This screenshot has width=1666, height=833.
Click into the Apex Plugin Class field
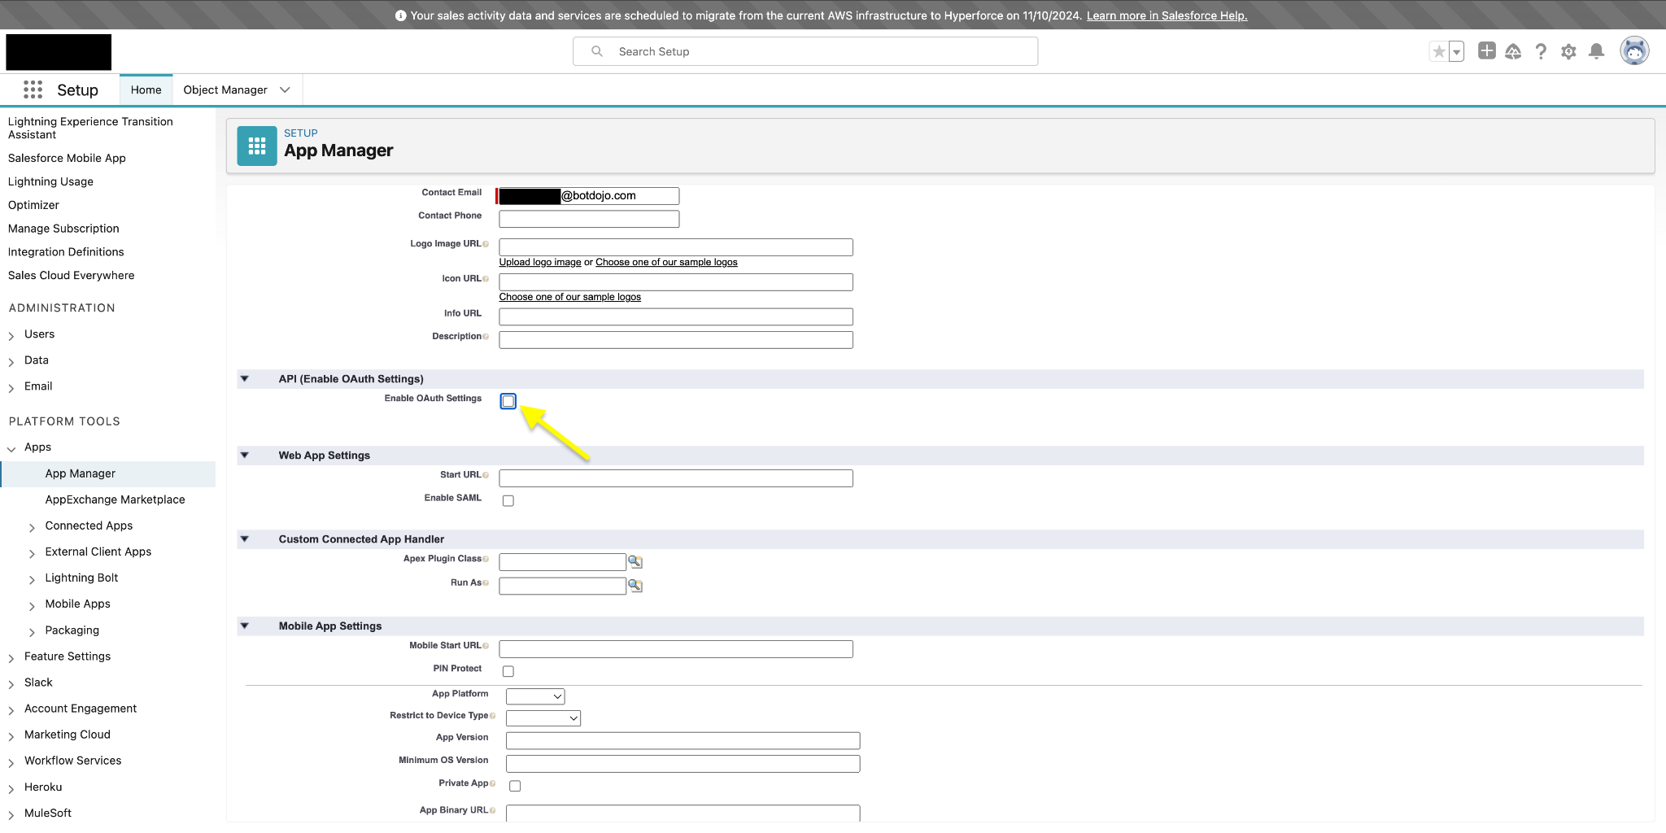(562, 562)
